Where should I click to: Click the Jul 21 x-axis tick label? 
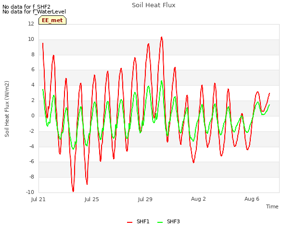point(38,199)
